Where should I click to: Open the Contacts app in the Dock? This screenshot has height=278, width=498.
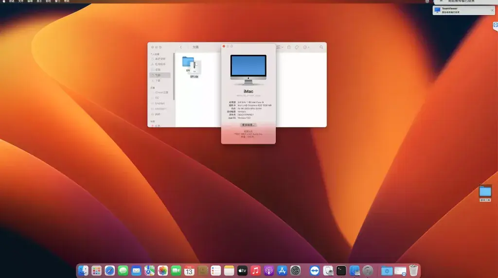(x=202, y=271)
